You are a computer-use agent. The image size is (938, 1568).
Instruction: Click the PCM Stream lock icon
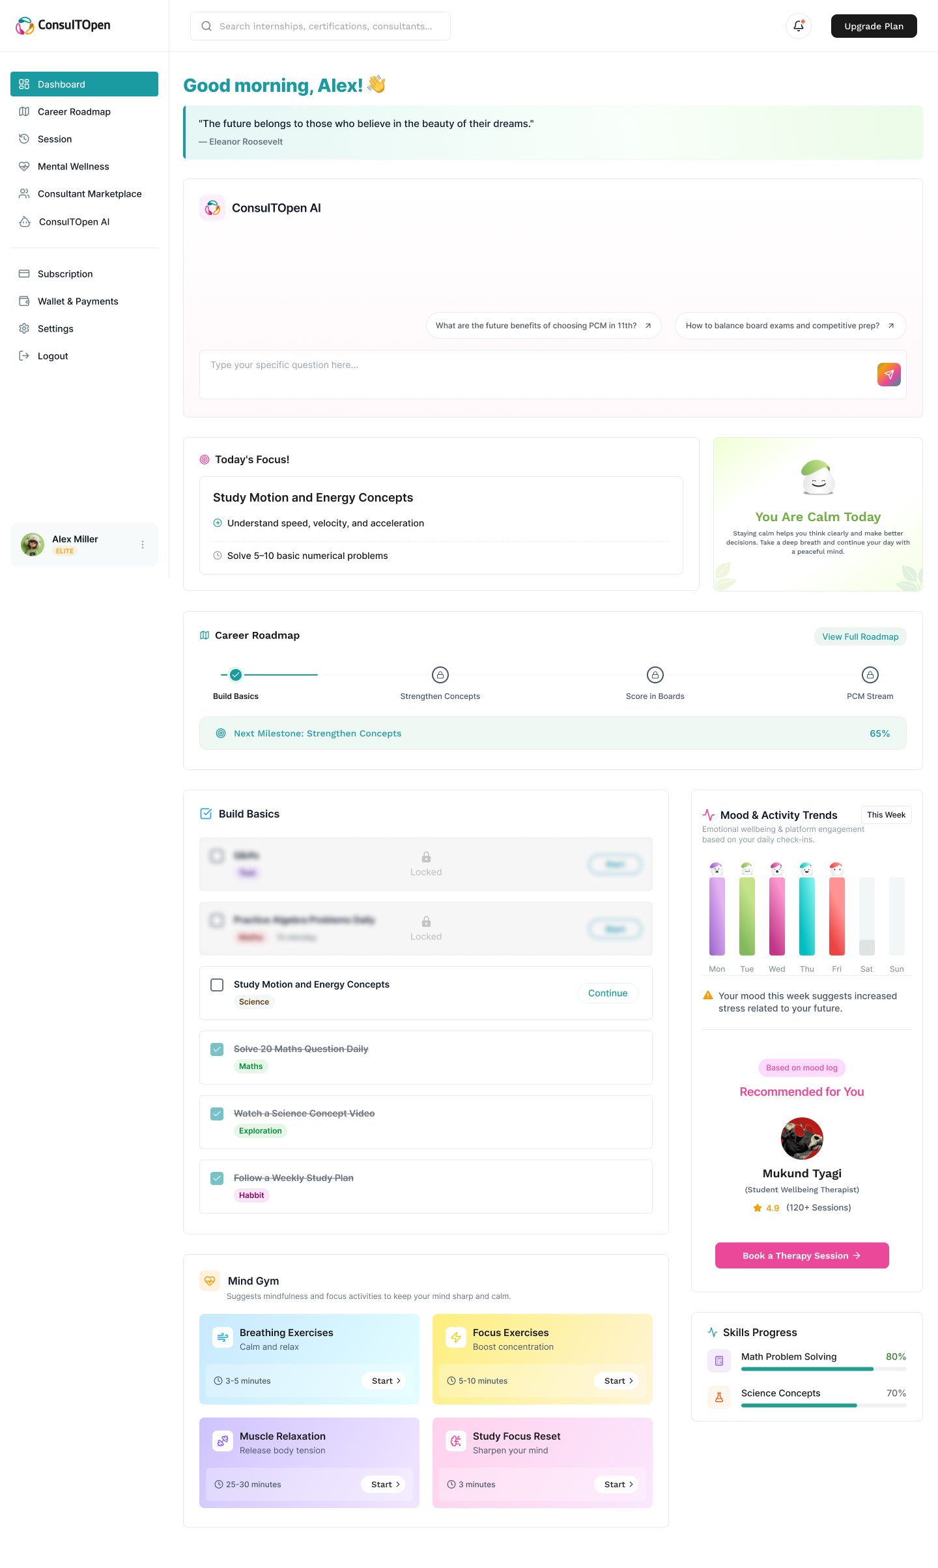[x=870, y=675]
